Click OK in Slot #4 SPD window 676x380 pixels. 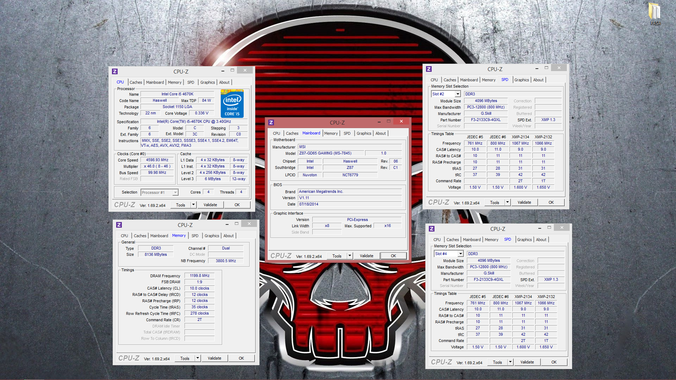(x=554, y=362)
